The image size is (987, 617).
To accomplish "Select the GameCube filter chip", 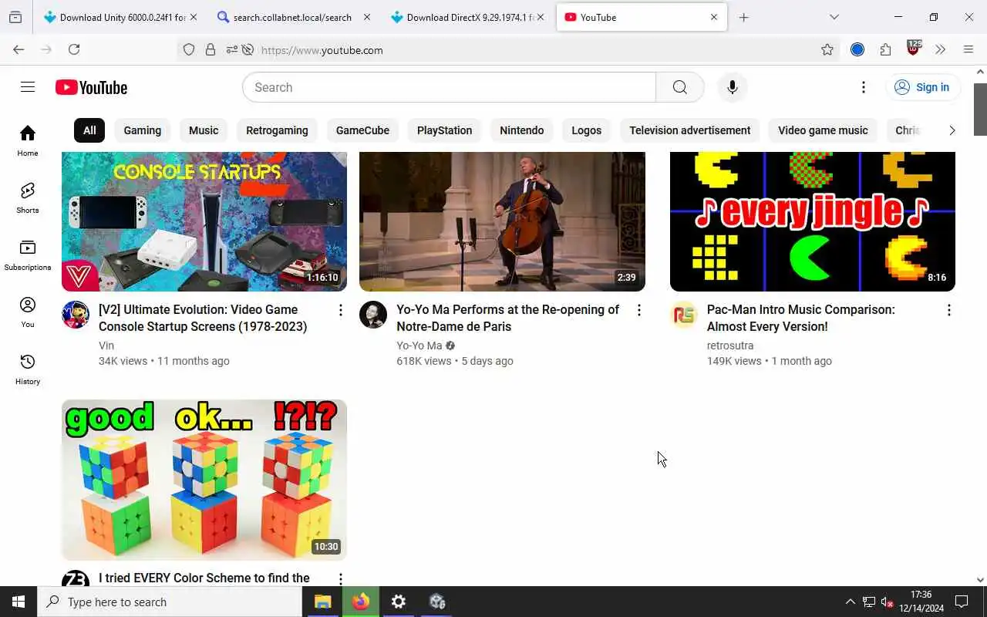I will tap(362, 130).
